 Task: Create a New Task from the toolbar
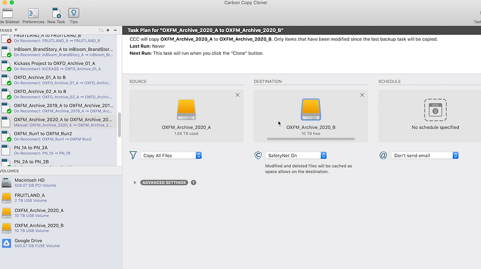click(x=56, y=13)
